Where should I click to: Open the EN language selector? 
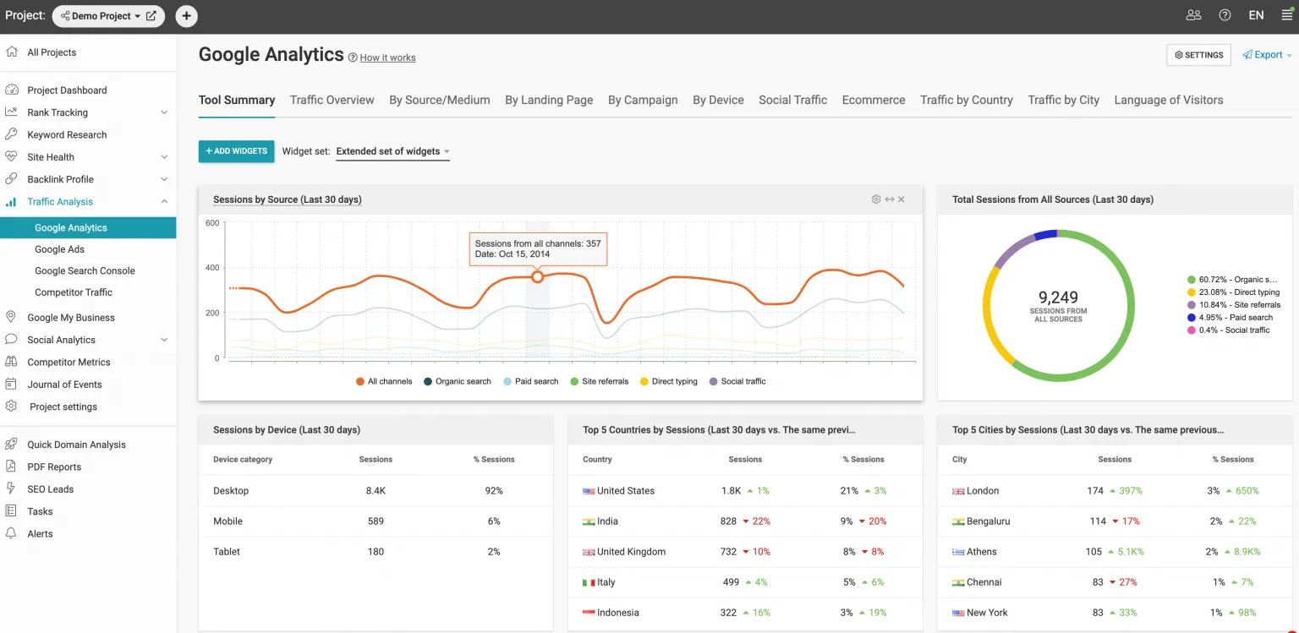click(x=1256, y=15)
